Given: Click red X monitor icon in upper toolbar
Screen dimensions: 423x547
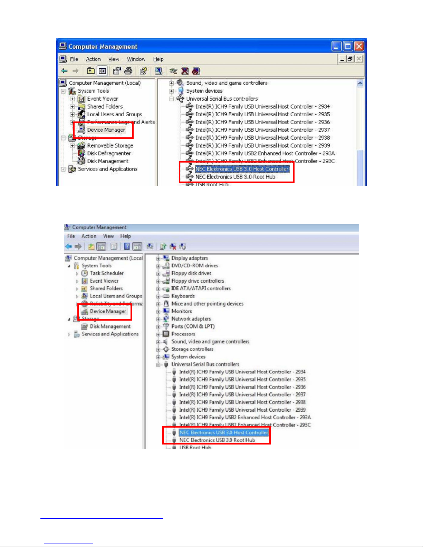Looking at the screenshot, I should (185, 71).
